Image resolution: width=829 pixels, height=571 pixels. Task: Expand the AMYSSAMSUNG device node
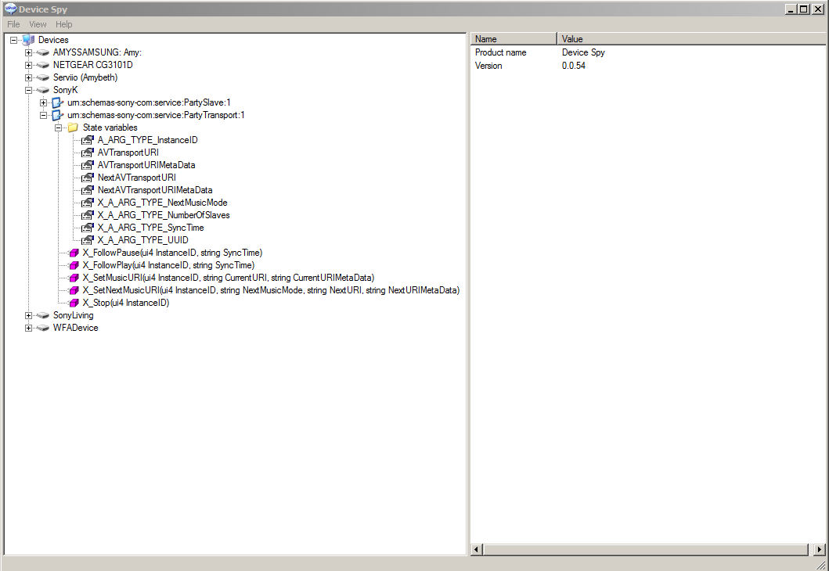[29, 52]
